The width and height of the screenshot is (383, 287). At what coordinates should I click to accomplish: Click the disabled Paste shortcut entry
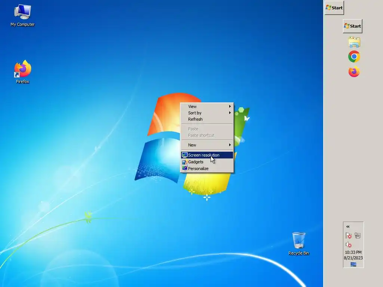pyautogui.click(x=207, y=135)
